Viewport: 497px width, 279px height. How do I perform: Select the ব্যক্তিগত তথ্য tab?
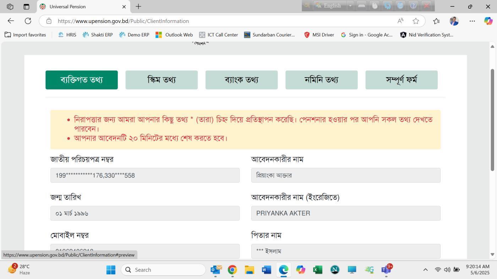click(82, 80)
